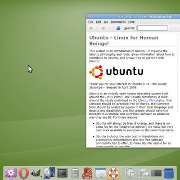Follow the Ubuntu Philosophy link
Viewport: 180px width, 180px height.
(x=151, y=100)
